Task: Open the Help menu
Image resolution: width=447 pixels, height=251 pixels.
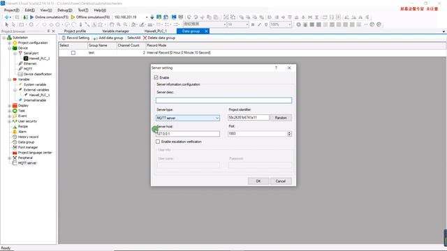Action: pyautogui.click(x=100, y=10)
